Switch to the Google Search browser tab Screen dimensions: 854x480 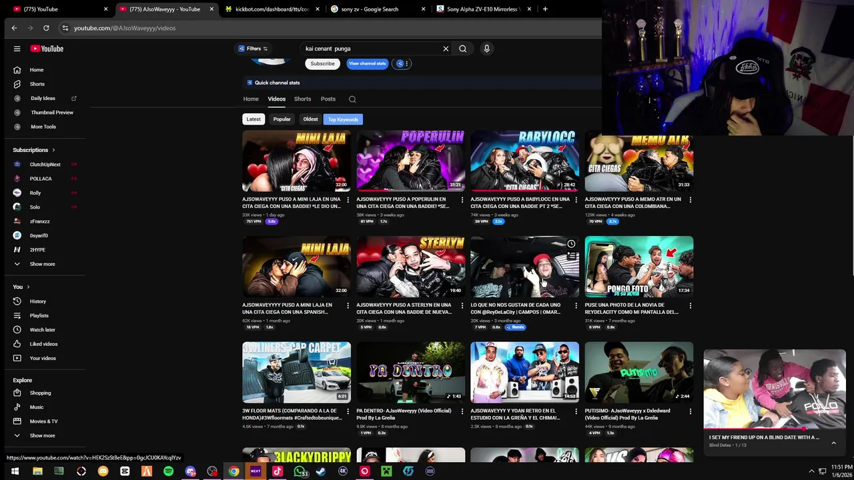tap(378, 9)
